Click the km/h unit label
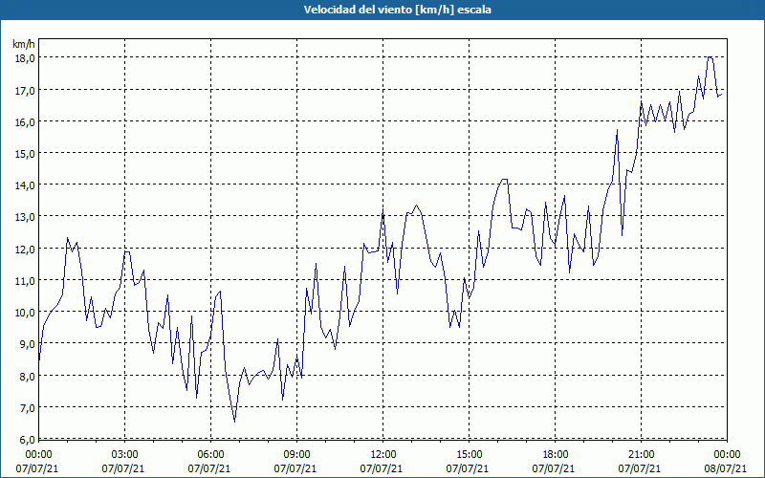Image resolution: width=765 pixels, height=478 pixels. coord(23,44)
